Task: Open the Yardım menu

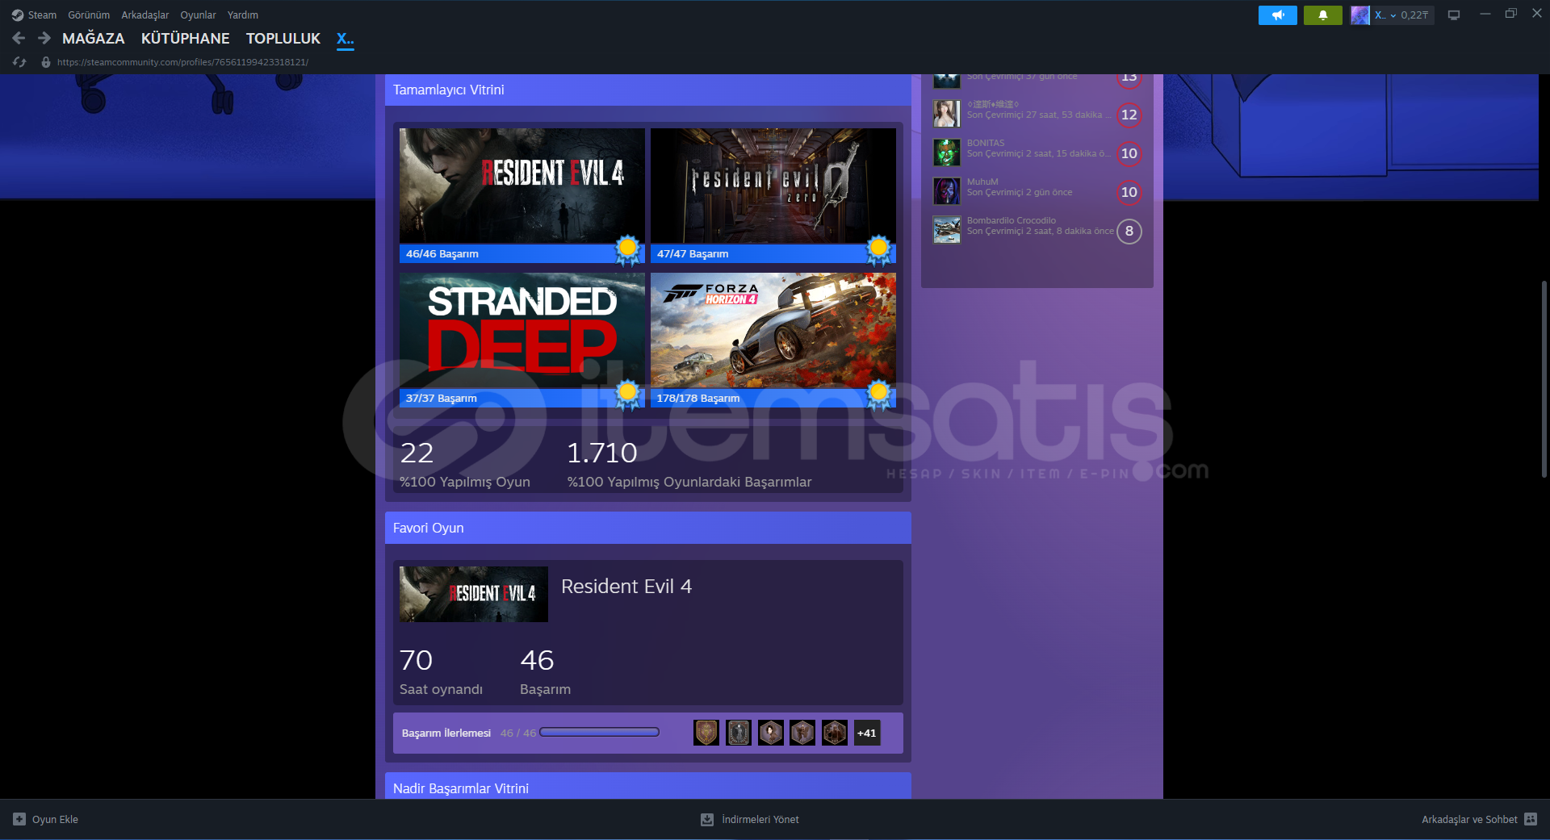Action: coord(243,15)
